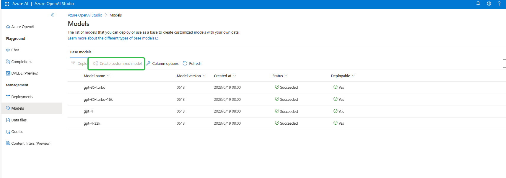
Task: Open the Completions playground
Action: 19,62
